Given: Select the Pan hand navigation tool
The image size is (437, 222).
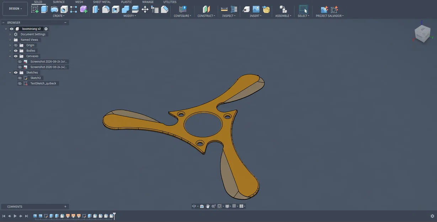Looking at the screenshot, I should (208, 206).
